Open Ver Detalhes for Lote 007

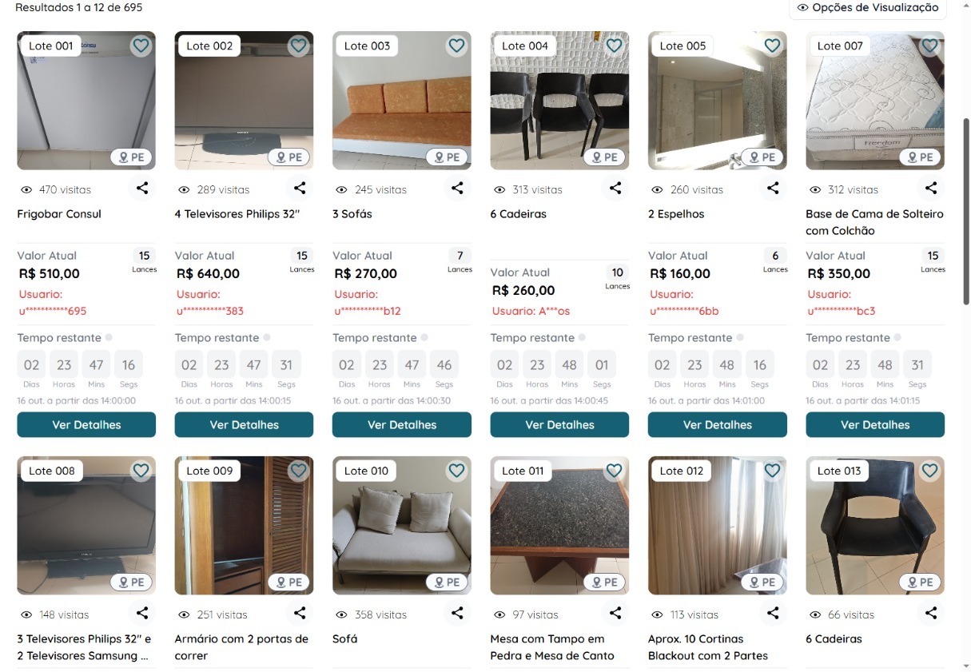point(875,425)
